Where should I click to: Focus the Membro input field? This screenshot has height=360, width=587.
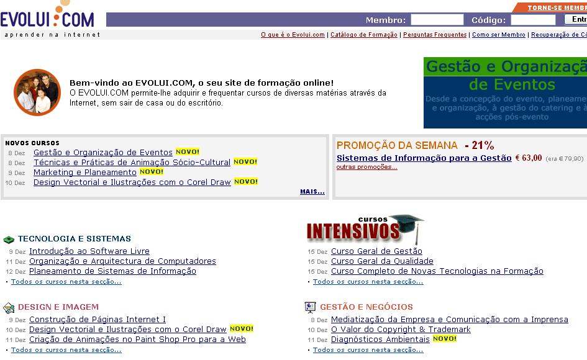[x=437, y=19]
